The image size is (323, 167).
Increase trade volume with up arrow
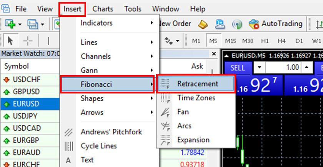(307, 68)
